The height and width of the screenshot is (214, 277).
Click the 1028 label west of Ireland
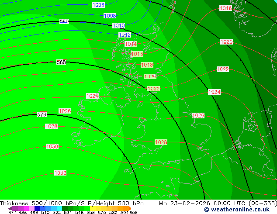point(51,126)
